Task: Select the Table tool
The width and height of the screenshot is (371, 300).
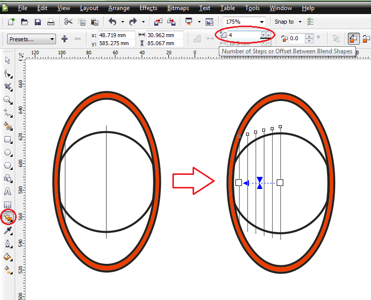Action: [x=8, y=205]
